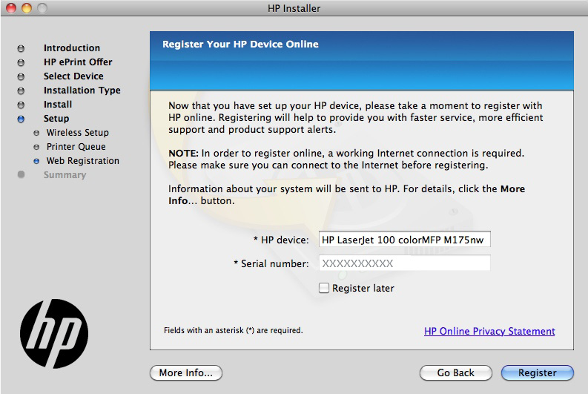Click the Go Back button
Viewport: 588px width, 394px height.
click(x=455, y=372)
